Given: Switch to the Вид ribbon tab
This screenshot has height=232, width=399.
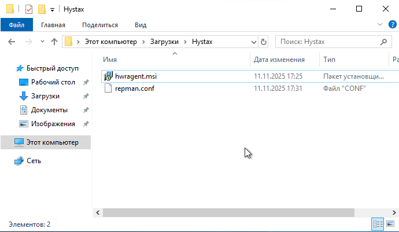Looking at the screenshot, I should tap(141, 25).
